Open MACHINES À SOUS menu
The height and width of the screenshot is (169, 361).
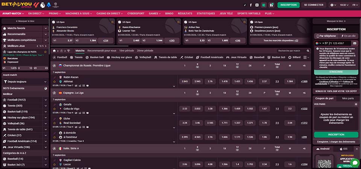(79, 14)
